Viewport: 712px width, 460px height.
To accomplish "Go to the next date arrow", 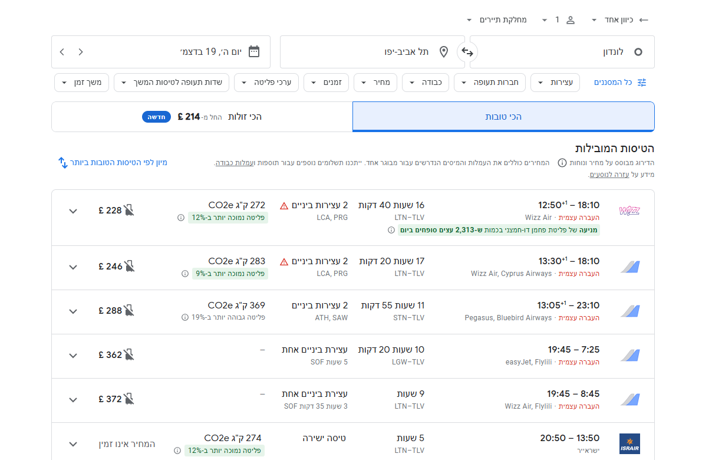I will click(x=62, y=52).
